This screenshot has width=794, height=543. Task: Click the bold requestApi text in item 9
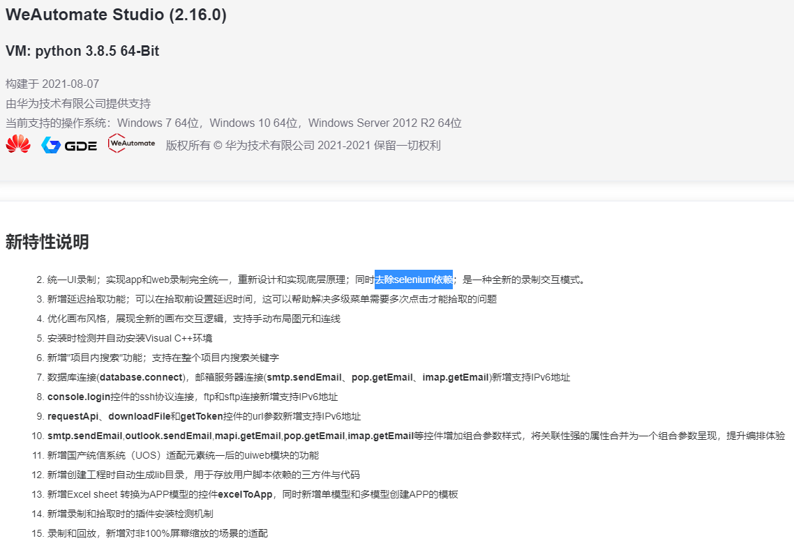point(73,416)
